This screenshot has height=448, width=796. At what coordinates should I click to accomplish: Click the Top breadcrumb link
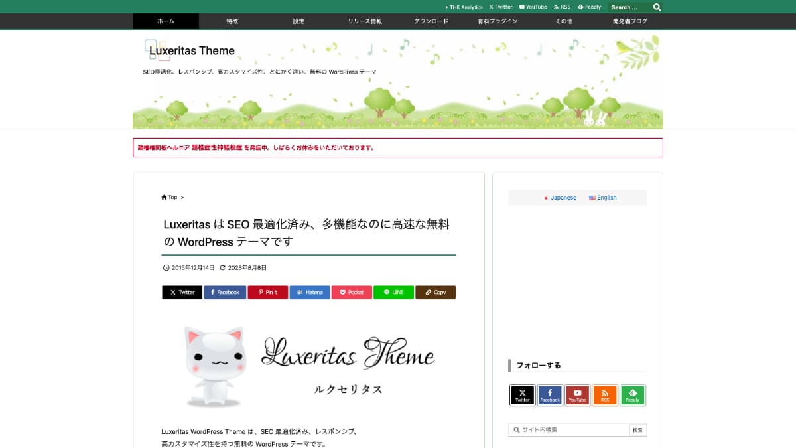click(172, 197)
